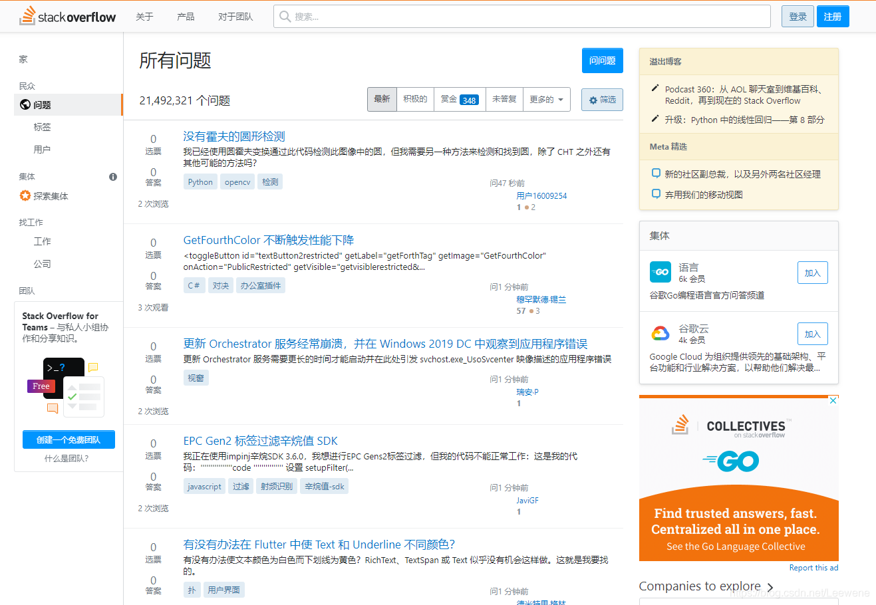Open user profile JaviGF

tap(527, 501)
